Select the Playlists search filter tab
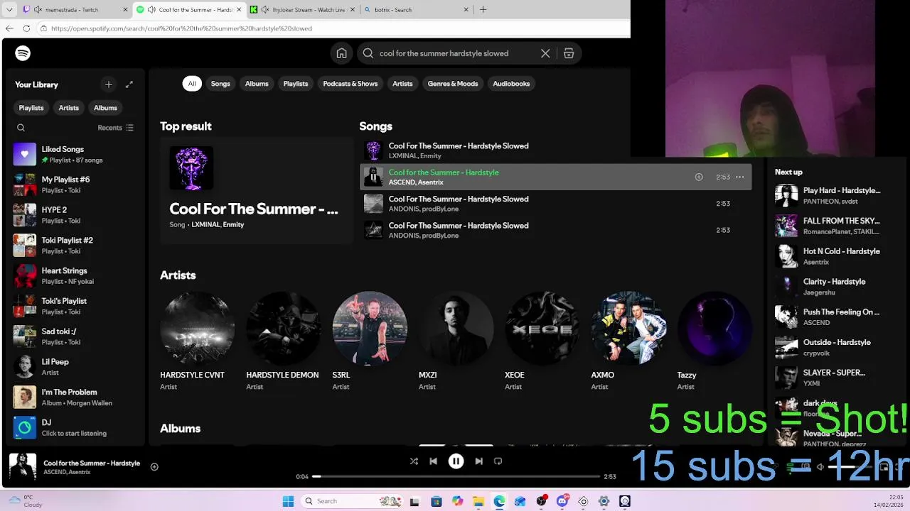 click(x=296, y=84)
